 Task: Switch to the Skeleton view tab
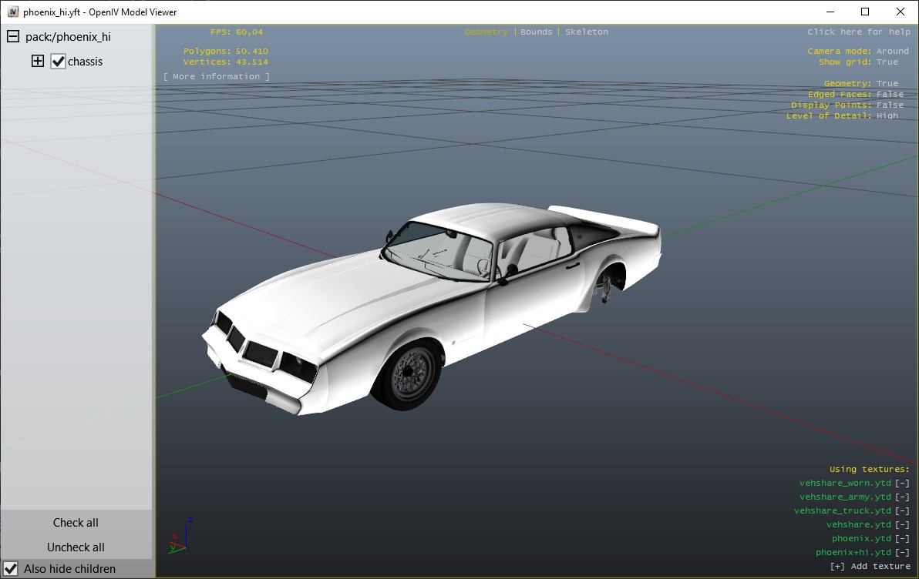coord(587,32)
